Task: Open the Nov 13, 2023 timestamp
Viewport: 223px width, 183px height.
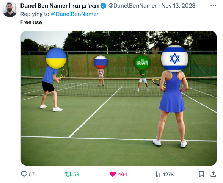Action: pos(178,6)
